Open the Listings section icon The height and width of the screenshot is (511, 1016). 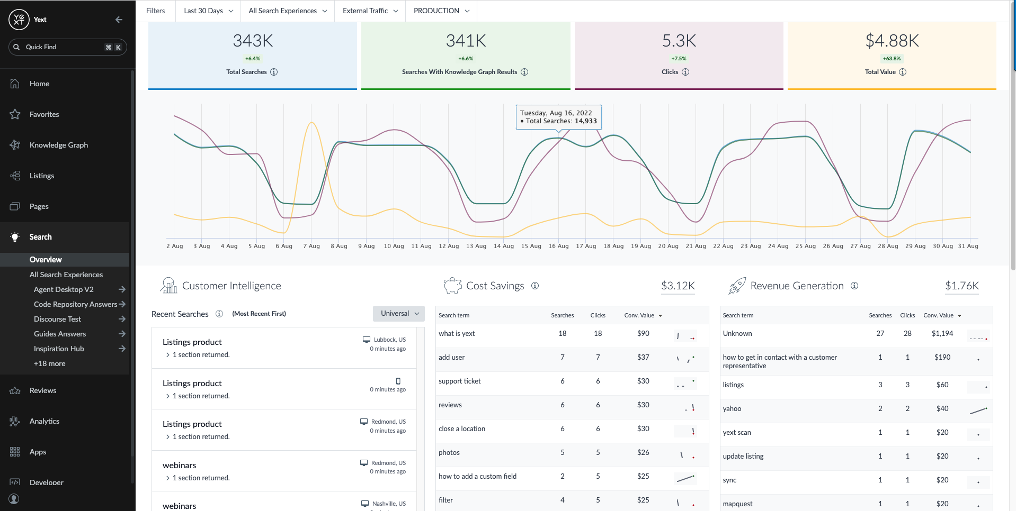[x=15, y=175]
